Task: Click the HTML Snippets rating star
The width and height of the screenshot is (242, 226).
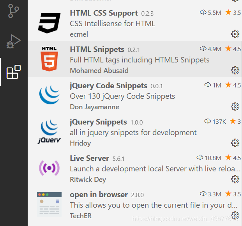Action: click(x=228, y=48)
